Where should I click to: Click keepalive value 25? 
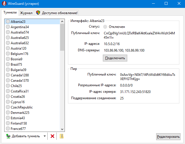pos(122,98)
